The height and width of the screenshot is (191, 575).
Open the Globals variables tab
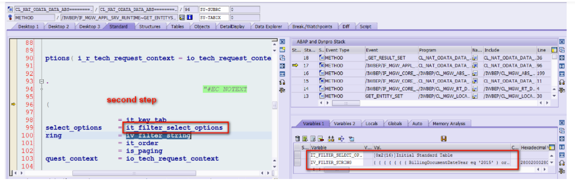pyautogui.click(x=395, y=124)
